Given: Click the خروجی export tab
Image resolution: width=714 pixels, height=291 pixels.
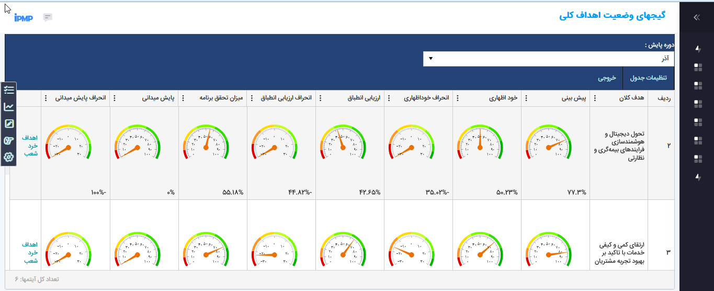Looking at the screenshot, I should point(607,78).
